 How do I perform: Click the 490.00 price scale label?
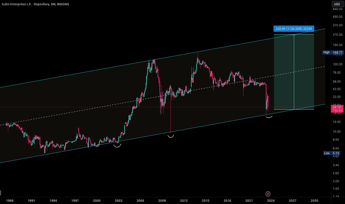click(x=338, y=17)
